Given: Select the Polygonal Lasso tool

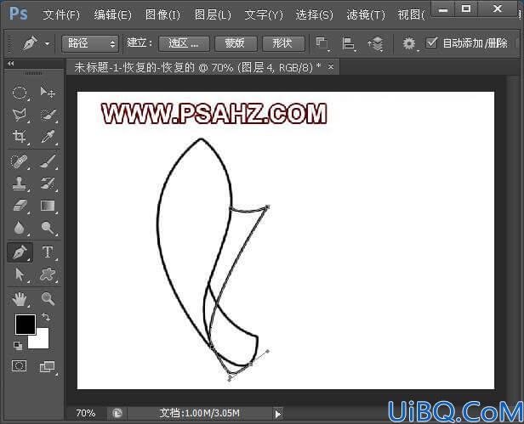Looking at the screenshot, I should (x=20, y=115).
